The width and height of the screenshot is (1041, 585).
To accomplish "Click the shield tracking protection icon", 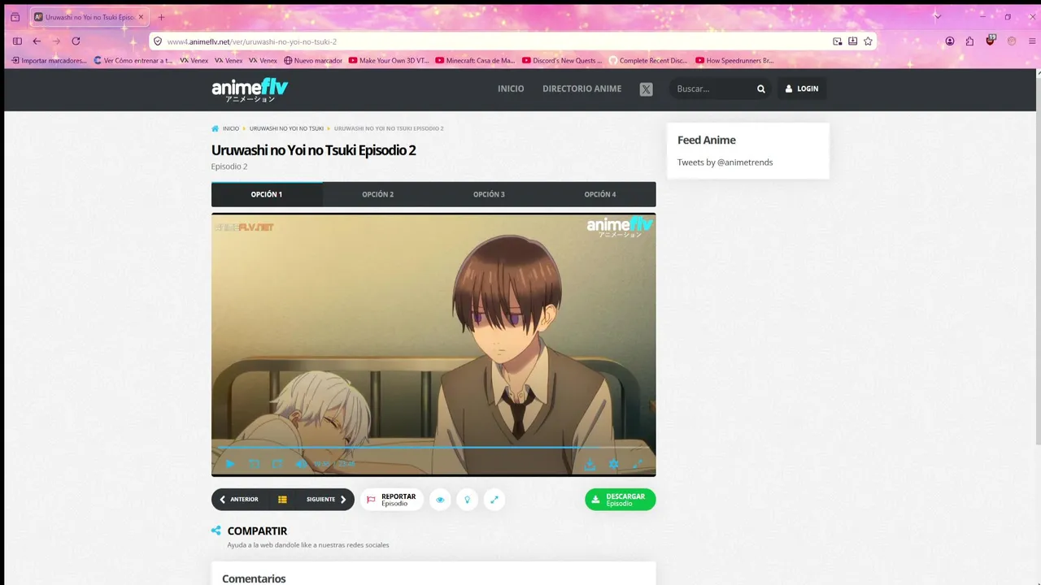I will [x=157, y=41].
